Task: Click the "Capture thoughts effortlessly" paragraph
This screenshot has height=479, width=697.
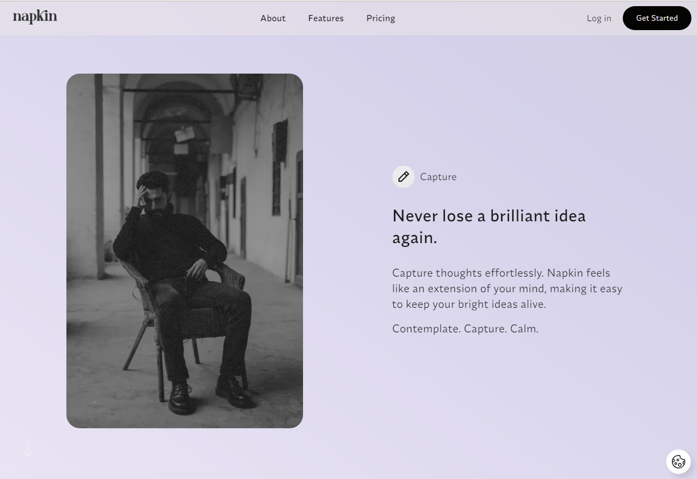Action: coord(507,289)
